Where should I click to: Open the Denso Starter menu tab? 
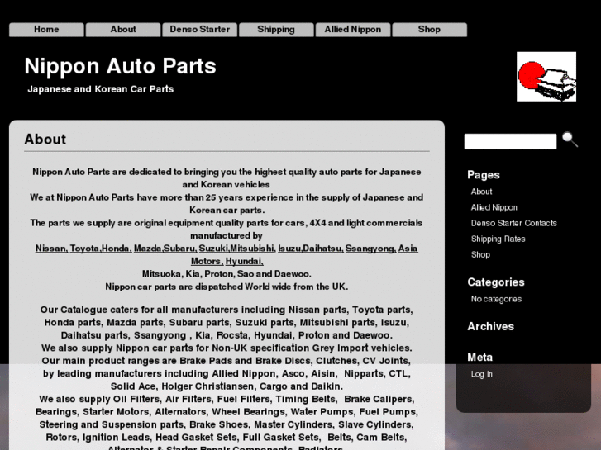pyautogui.click(x=200, y=30)
